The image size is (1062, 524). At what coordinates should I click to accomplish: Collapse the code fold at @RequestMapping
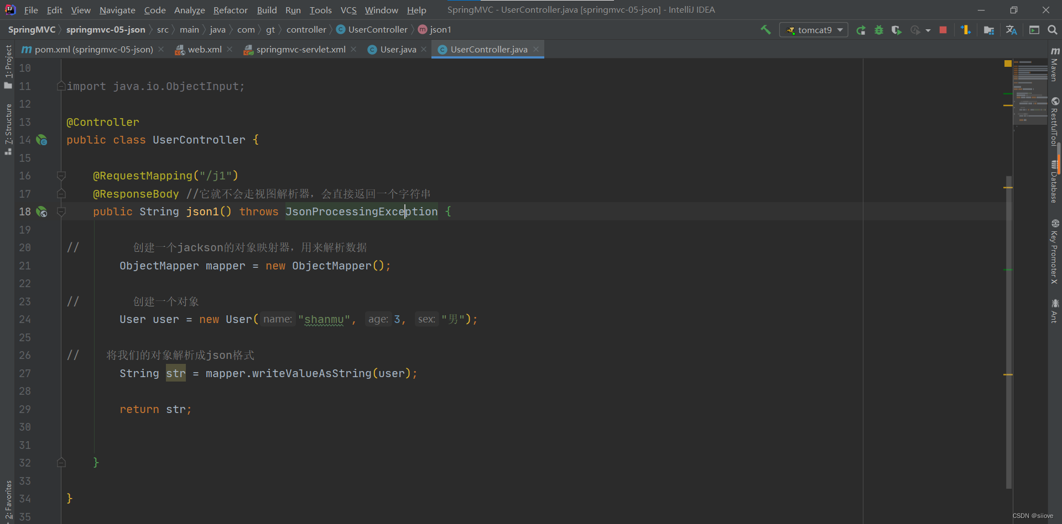61,176
